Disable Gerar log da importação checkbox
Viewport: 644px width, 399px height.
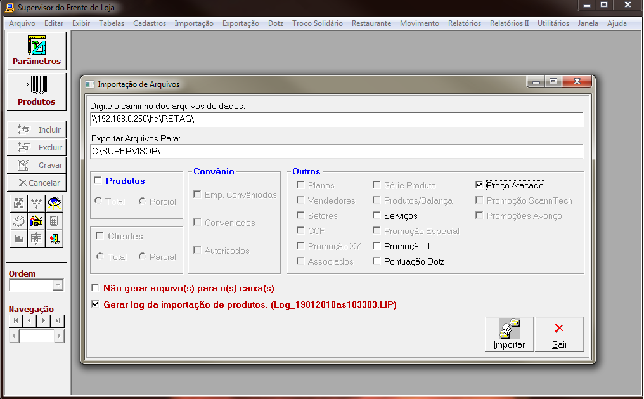tap(96, 304)
